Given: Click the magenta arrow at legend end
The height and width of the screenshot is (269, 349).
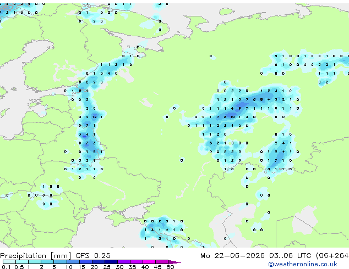Looking at the screenshot, I should click(x=174, y=262).
